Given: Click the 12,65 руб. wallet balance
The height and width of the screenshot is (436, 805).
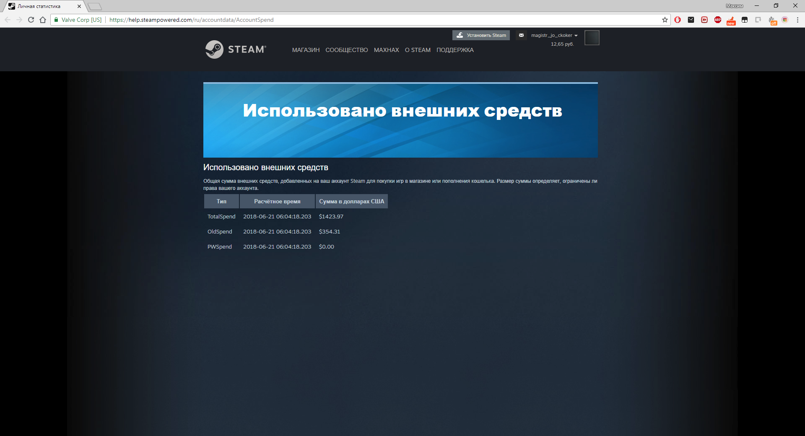Looking at the screenshot, I should point(562,44).
